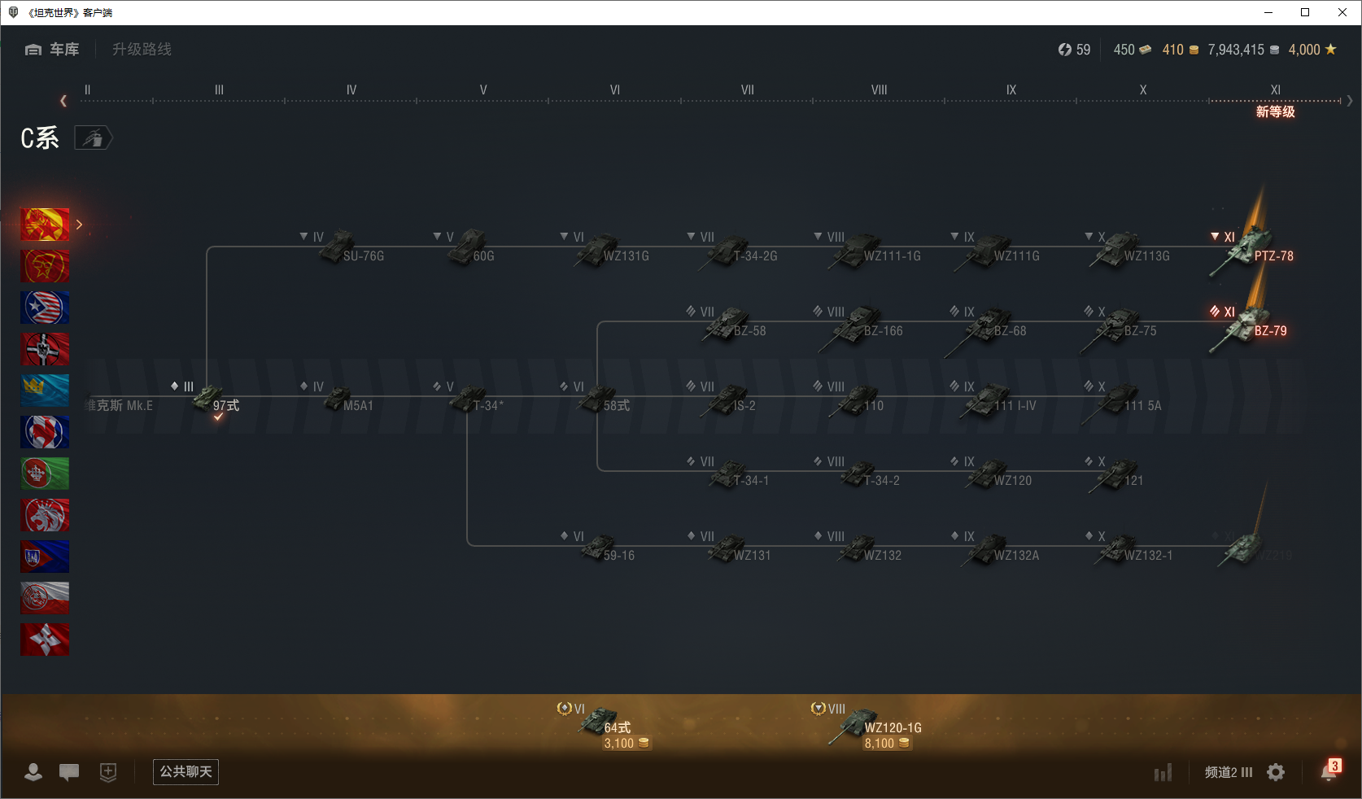Image resolution: width=1362 pixels, height=799 pixels.
Task: Expand chevron beside China flag
Action: [79, 225]
